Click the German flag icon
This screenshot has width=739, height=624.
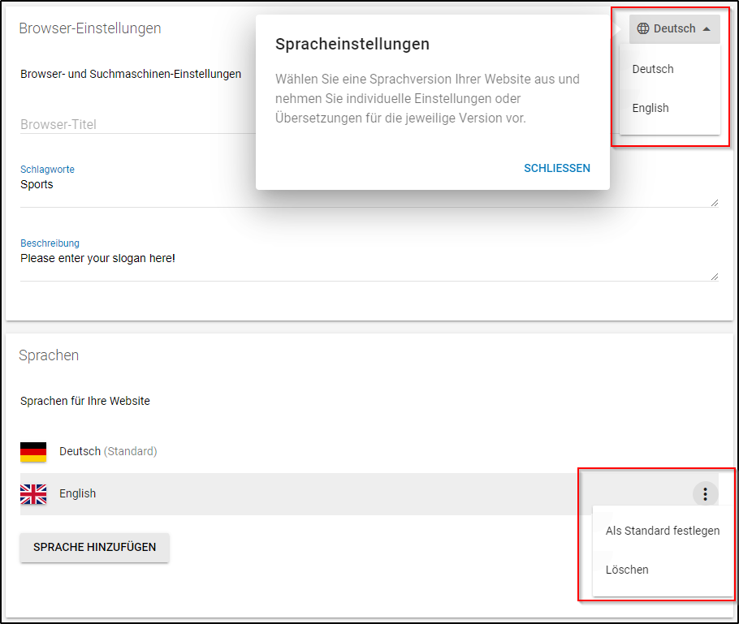(x=33, y=452)
